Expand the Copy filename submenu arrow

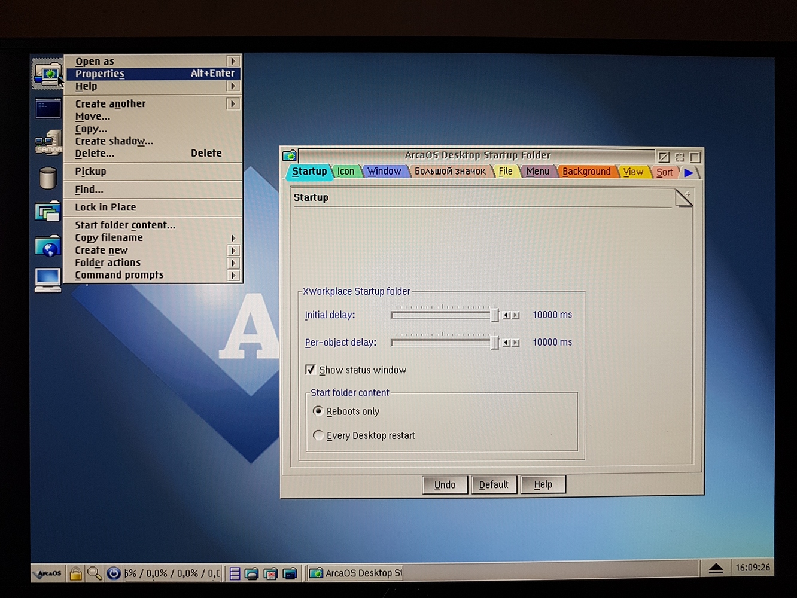[233, 238]
